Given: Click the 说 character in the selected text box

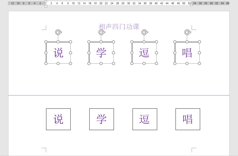Looking at the screenshot, I should coord(58,53).
